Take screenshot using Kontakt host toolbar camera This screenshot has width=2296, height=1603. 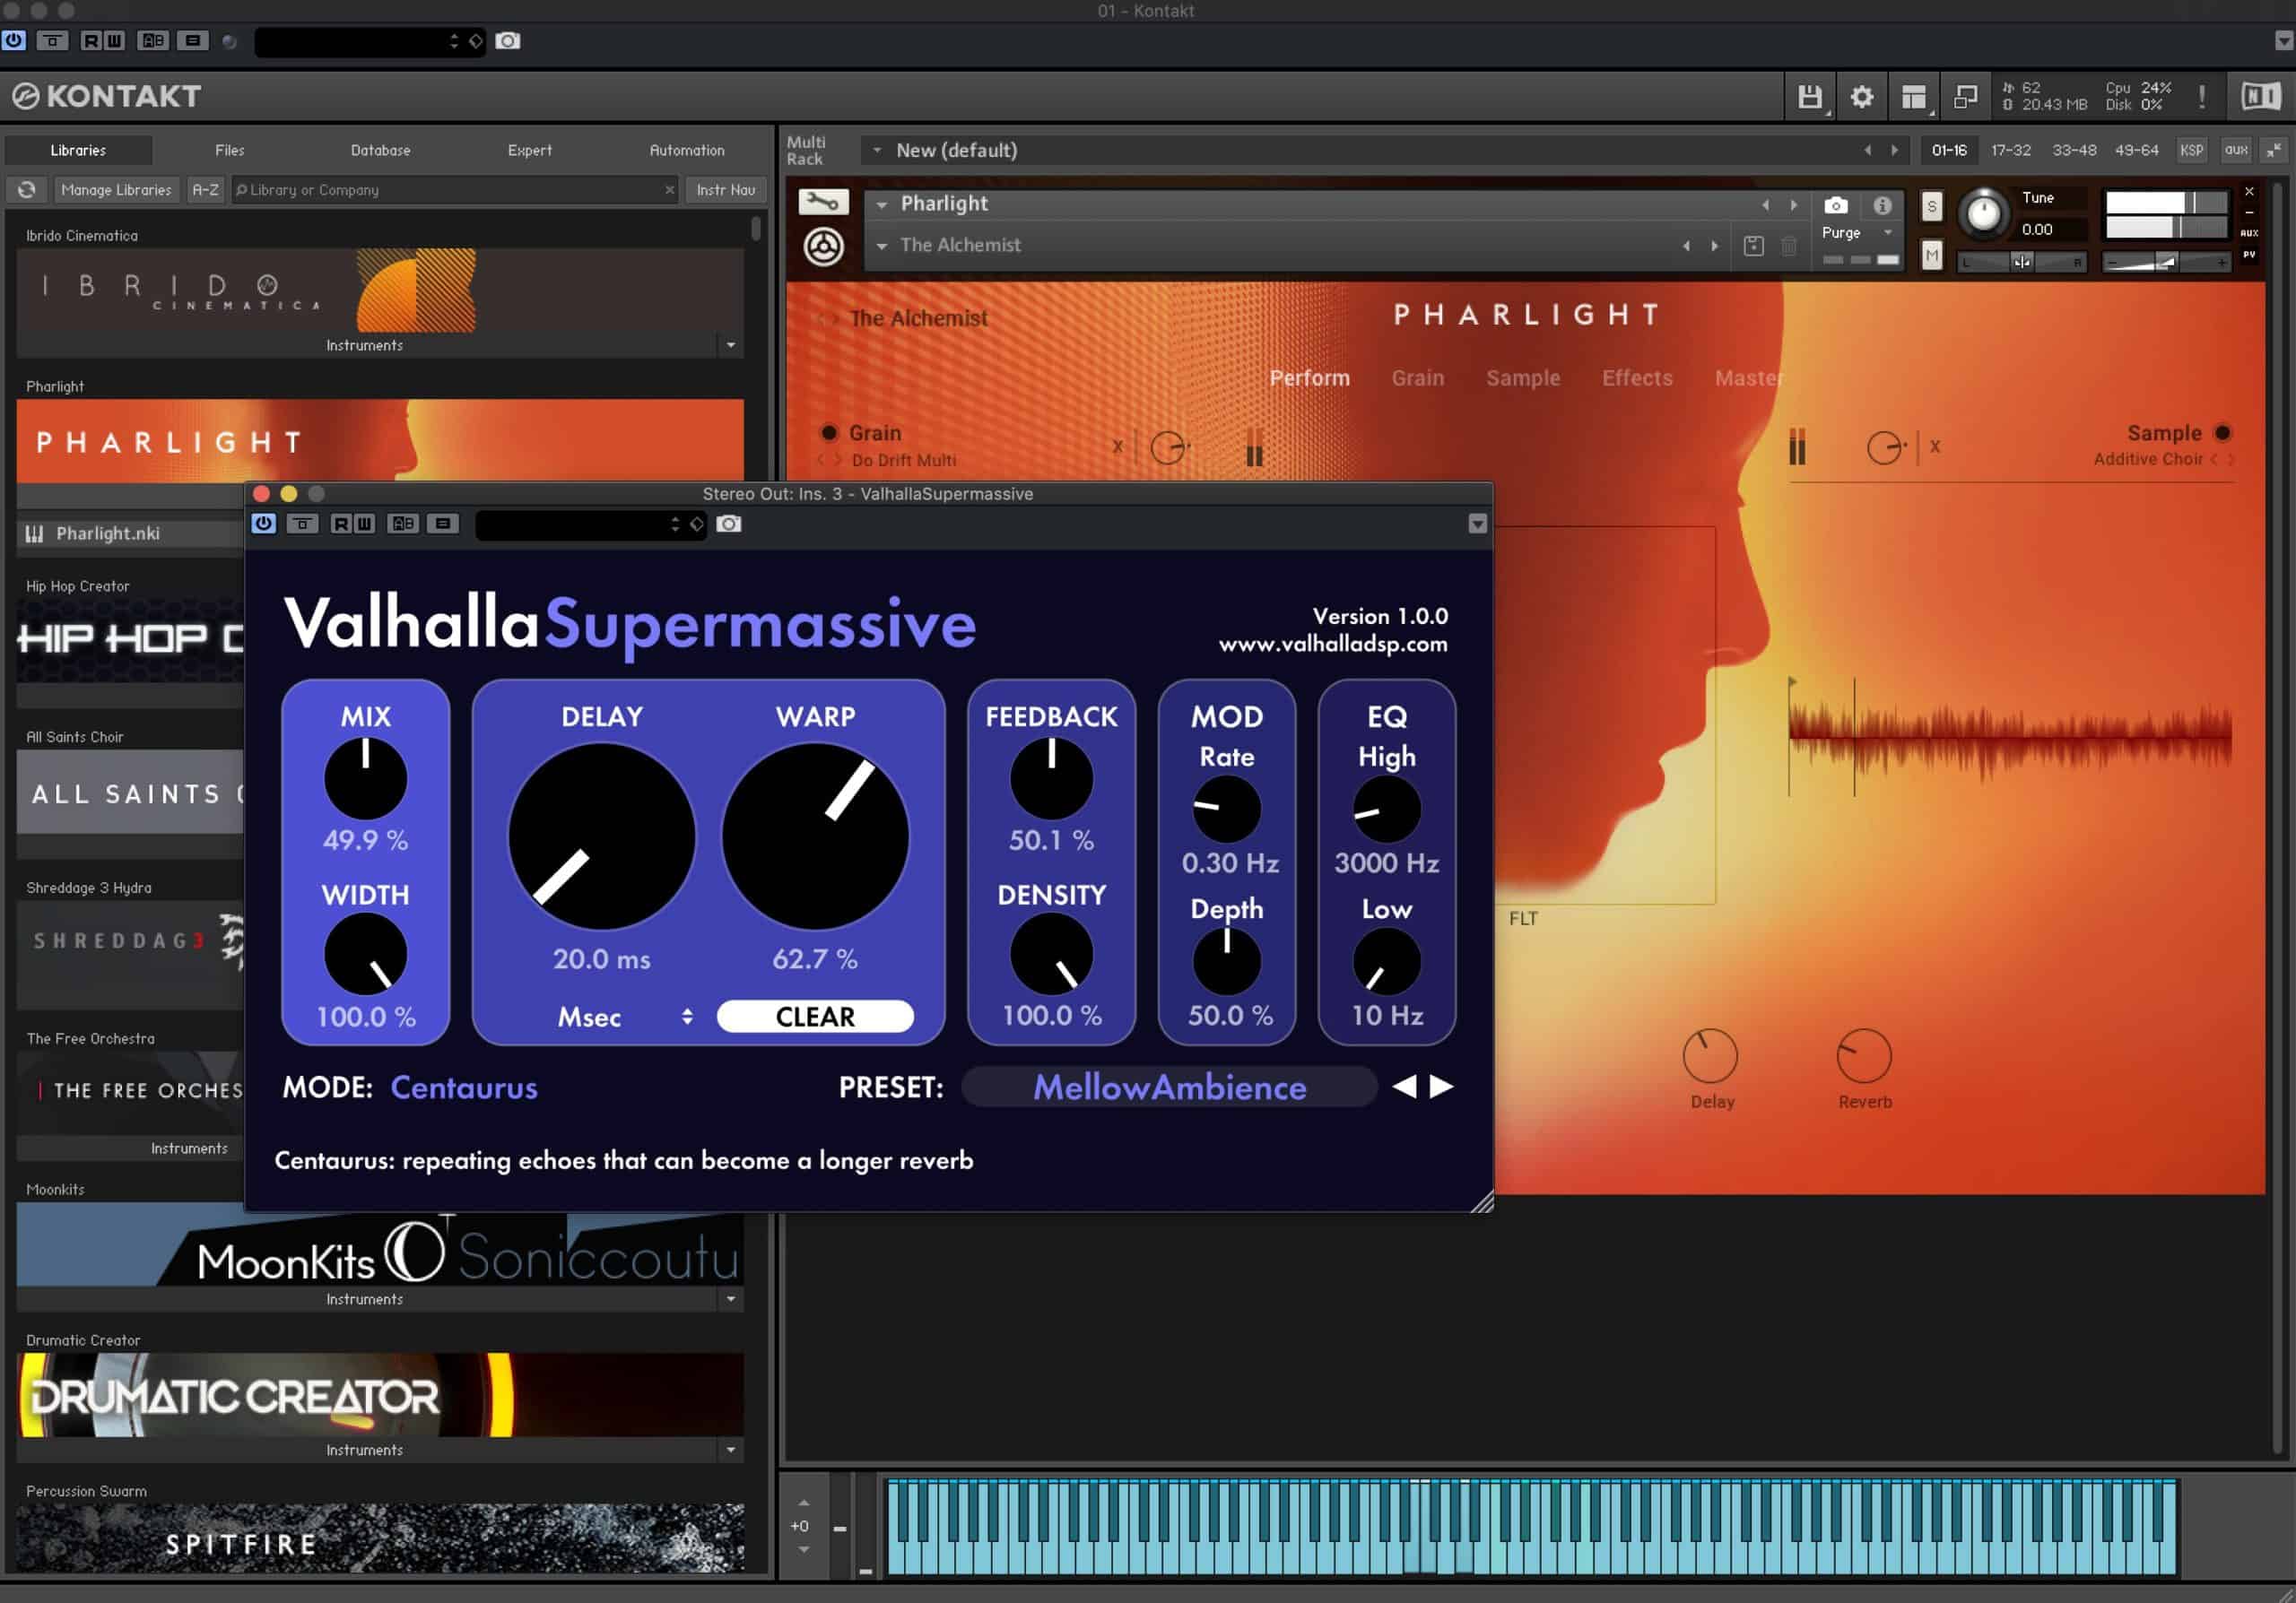(x=508, y=41)
